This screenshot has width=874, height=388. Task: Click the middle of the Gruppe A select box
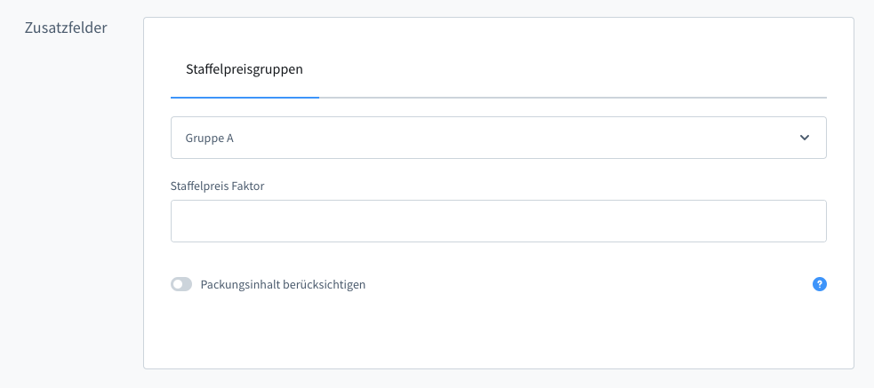click(498, 138)
